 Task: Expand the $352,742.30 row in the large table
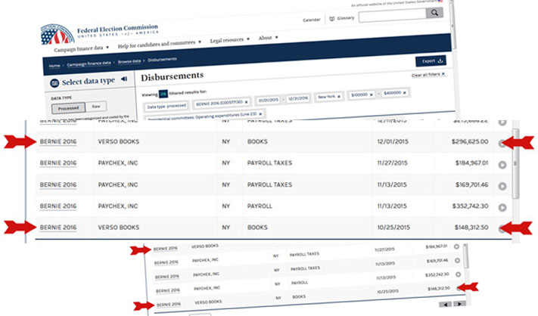[502, 208]
